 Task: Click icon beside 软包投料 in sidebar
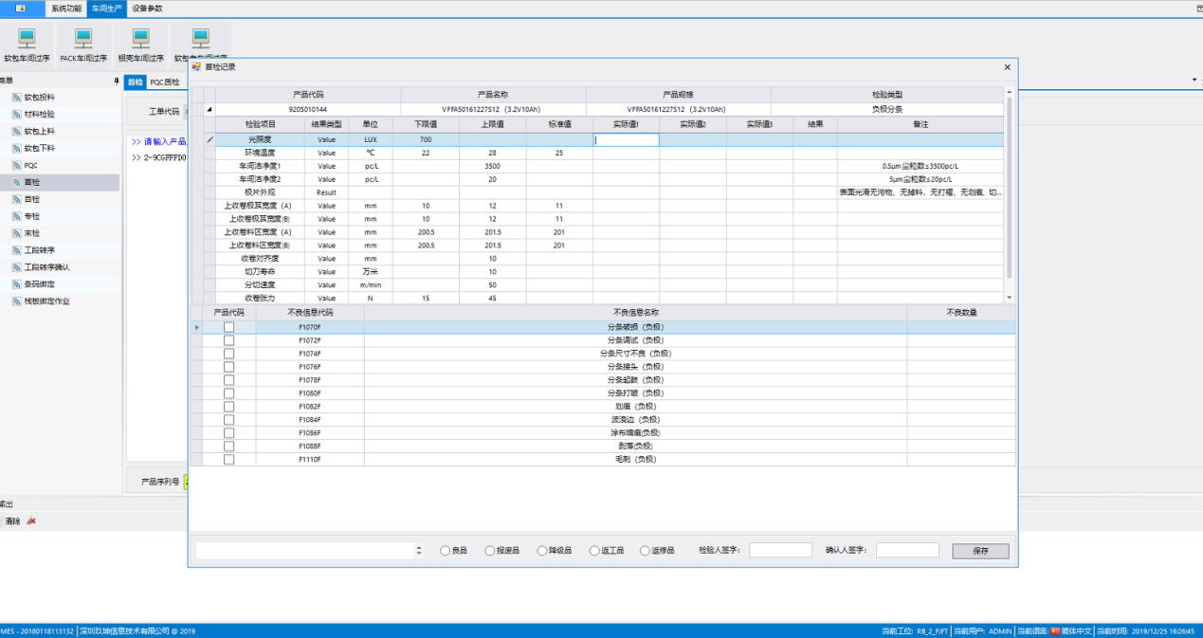(16, 97)
